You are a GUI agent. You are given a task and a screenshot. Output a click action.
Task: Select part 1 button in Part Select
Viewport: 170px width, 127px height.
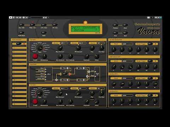pos(19,44)
